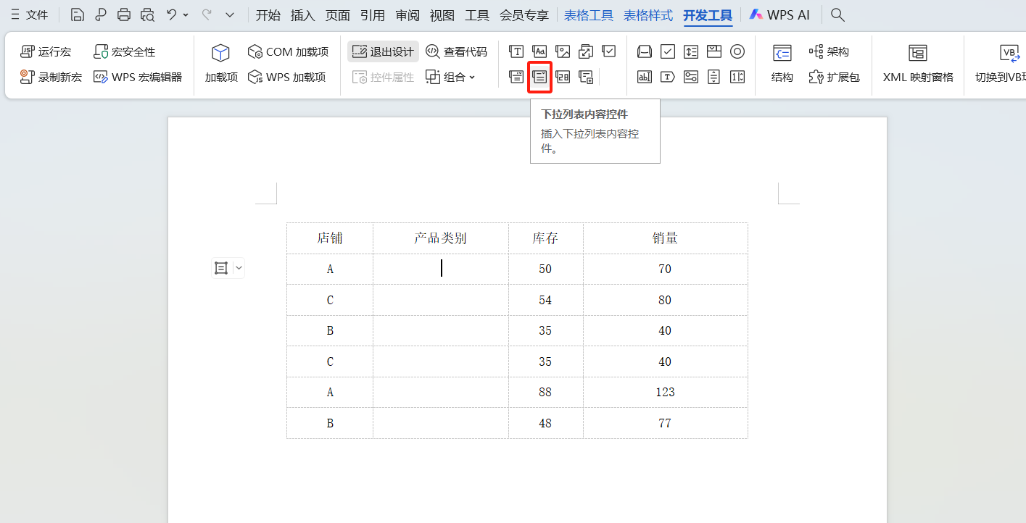Select the ActiveX 复选框 checkbox control
The height and width of the screenshot is (523, 1026).
click(x=667, y=51)
